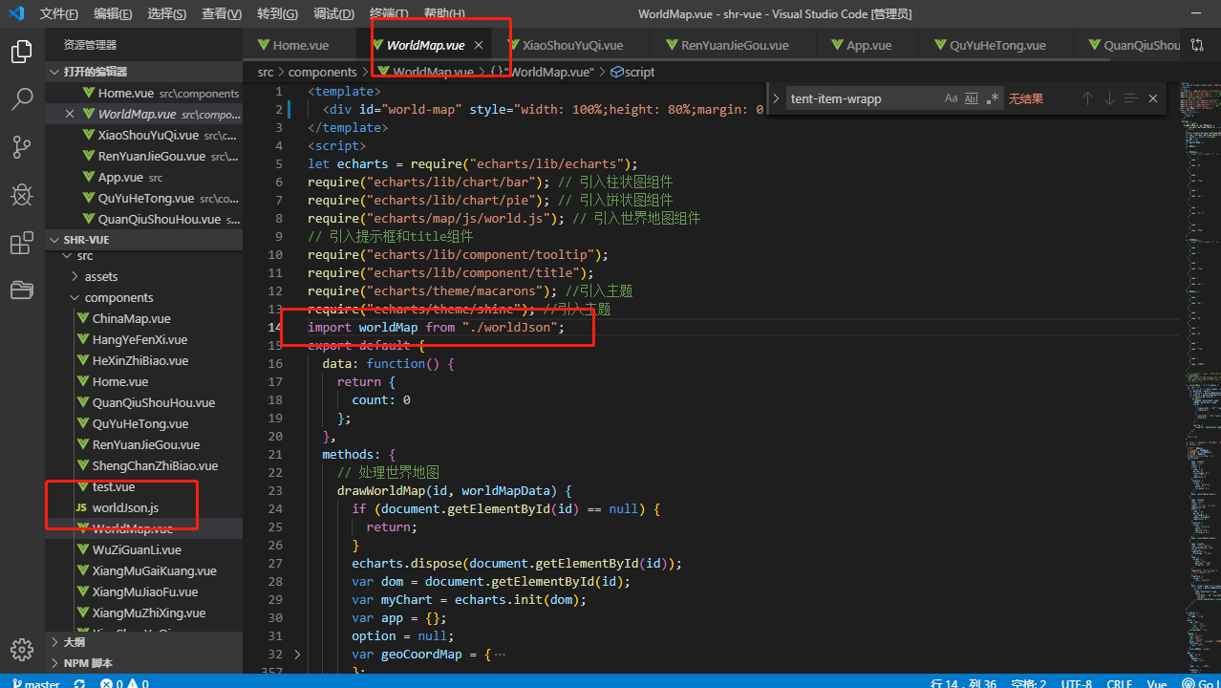Unfold the collapsed geoCoordMap code at line 32
This screenshot has width=1221, height=688.
(x=297, y=655)
